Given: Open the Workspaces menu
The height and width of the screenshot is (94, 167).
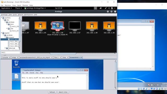Looking at the screenshot, I should coord(28,15).
